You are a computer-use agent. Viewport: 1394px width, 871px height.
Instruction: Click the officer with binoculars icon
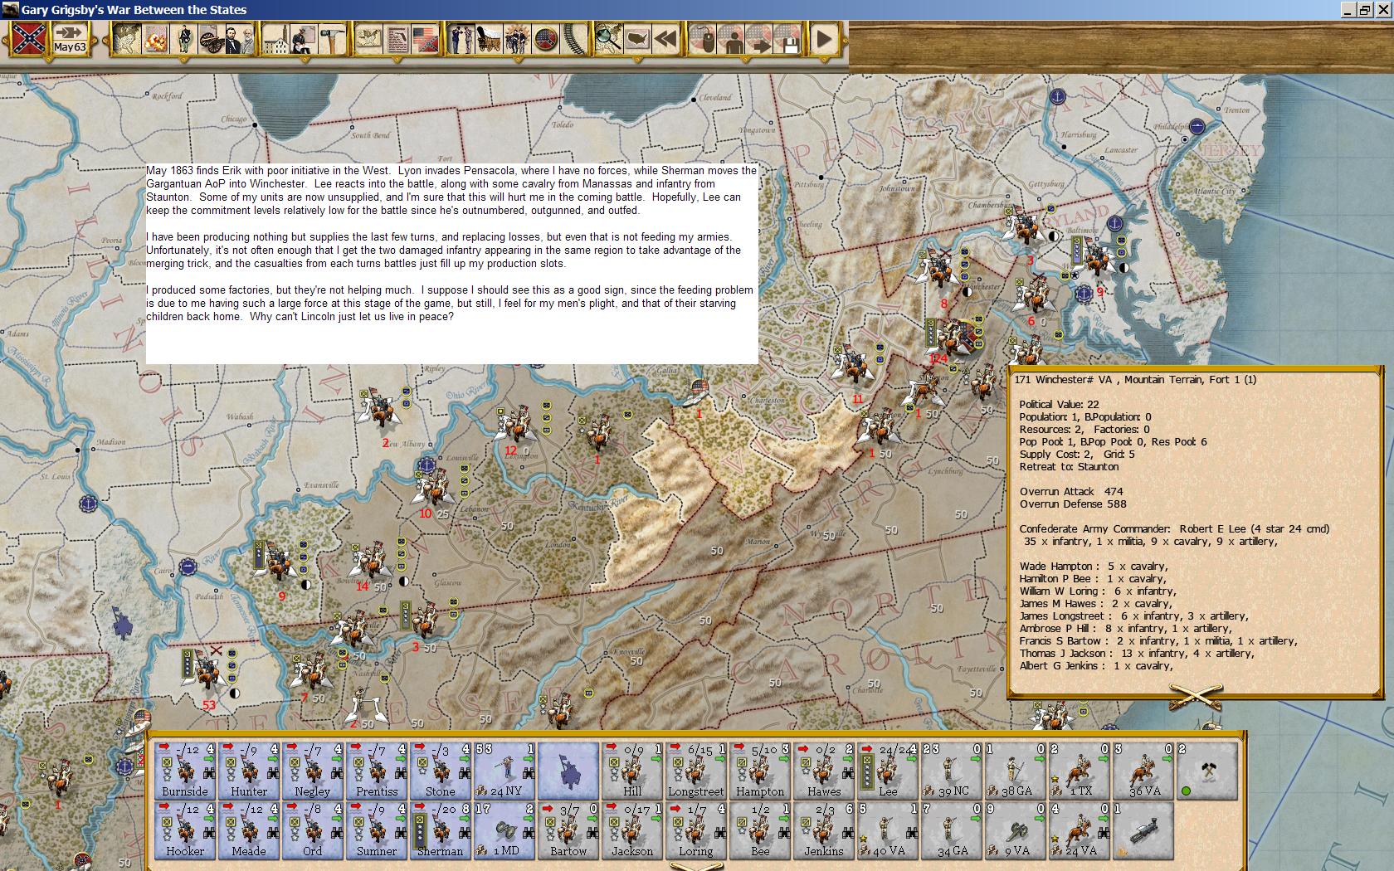[461, 39]
